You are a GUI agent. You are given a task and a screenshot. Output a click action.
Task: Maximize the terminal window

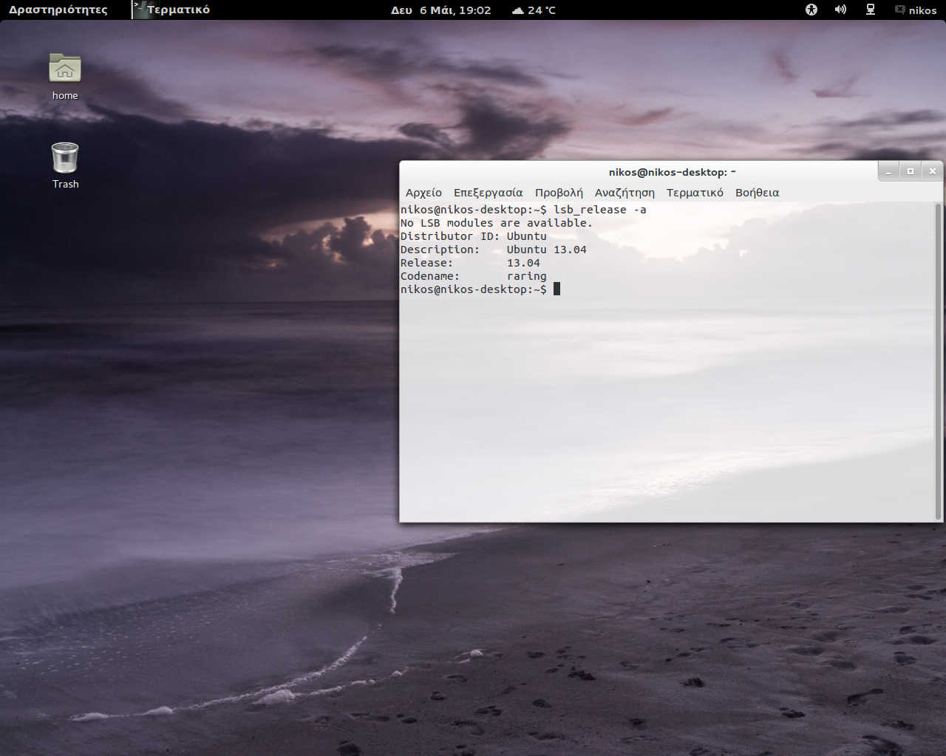click(911, 171)
